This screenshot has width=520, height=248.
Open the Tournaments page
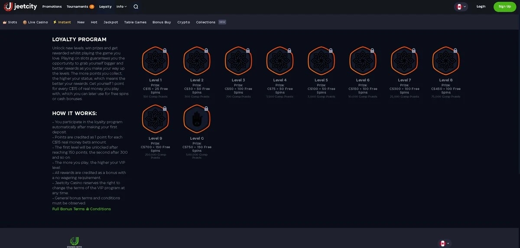[x=77, y=6]
